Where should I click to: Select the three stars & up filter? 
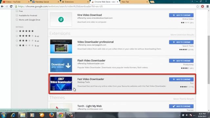click(x=17, y=41)
